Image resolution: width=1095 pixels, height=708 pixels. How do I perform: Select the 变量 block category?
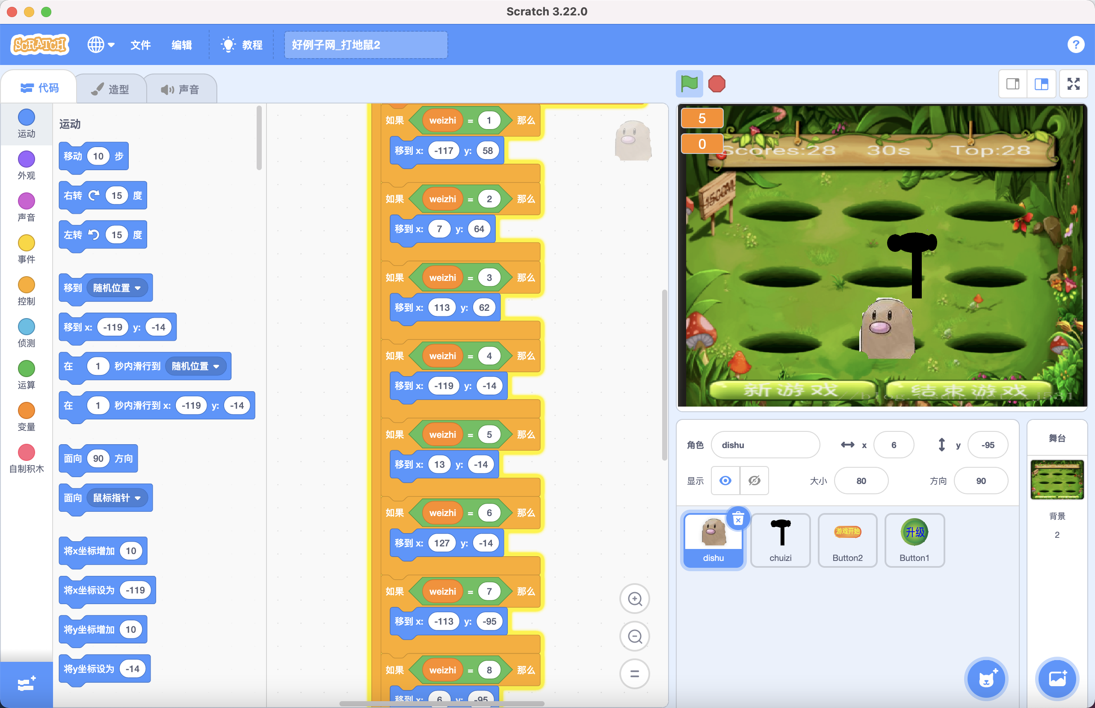26,416
